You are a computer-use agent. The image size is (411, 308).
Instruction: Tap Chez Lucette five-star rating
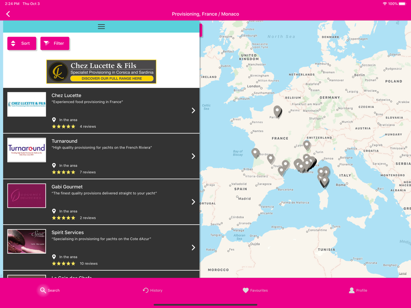(x=64, y=126)
